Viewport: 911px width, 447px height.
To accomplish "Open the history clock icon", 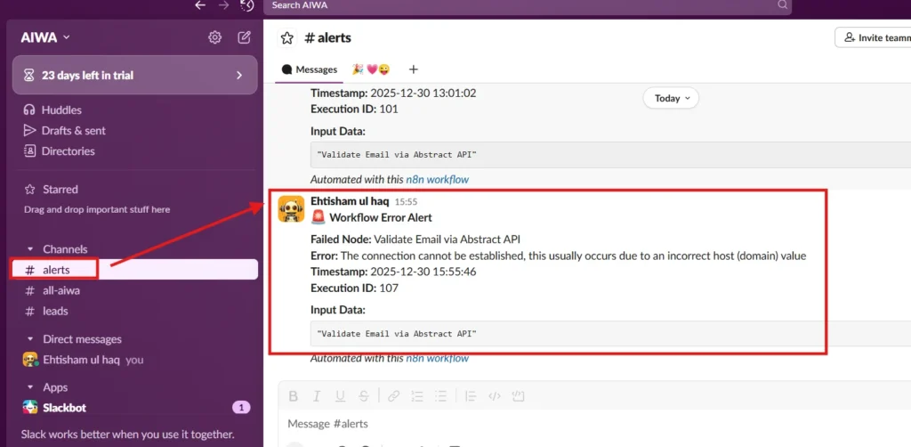I will click(247, 5).
